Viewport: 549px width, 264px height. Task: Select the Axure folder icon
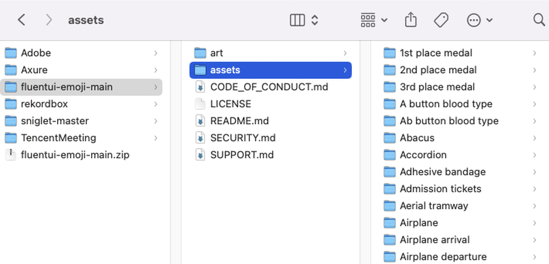pyautogui.click(x=11, y=70)
